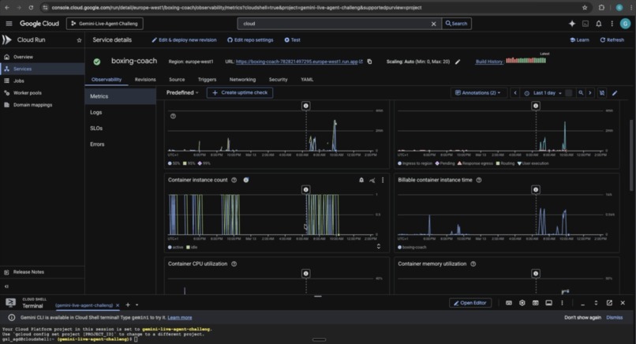Open the header three-dot settings menu
This screenshot has height=344, width=636.
[612, 24]
